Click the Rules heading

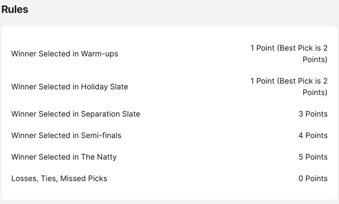15,9
